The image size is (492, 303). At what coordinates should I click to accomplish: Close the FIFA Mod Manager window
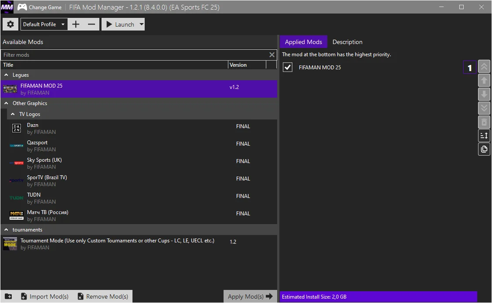point(482,7)
